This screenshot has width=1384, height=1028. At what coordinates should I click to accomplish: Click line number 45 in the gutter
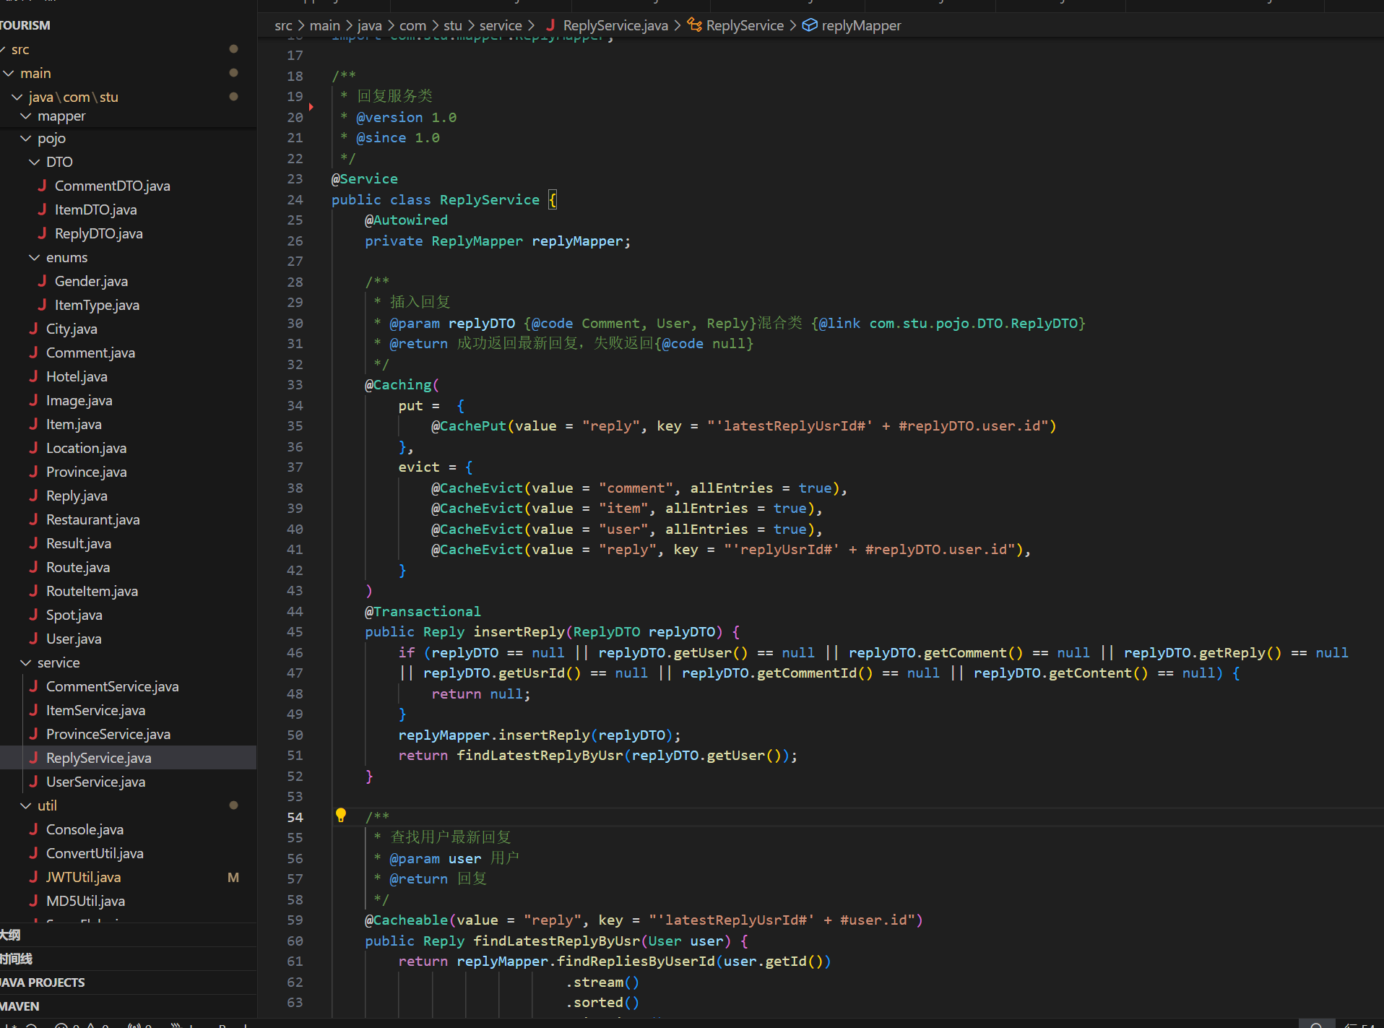pos(295,631)
